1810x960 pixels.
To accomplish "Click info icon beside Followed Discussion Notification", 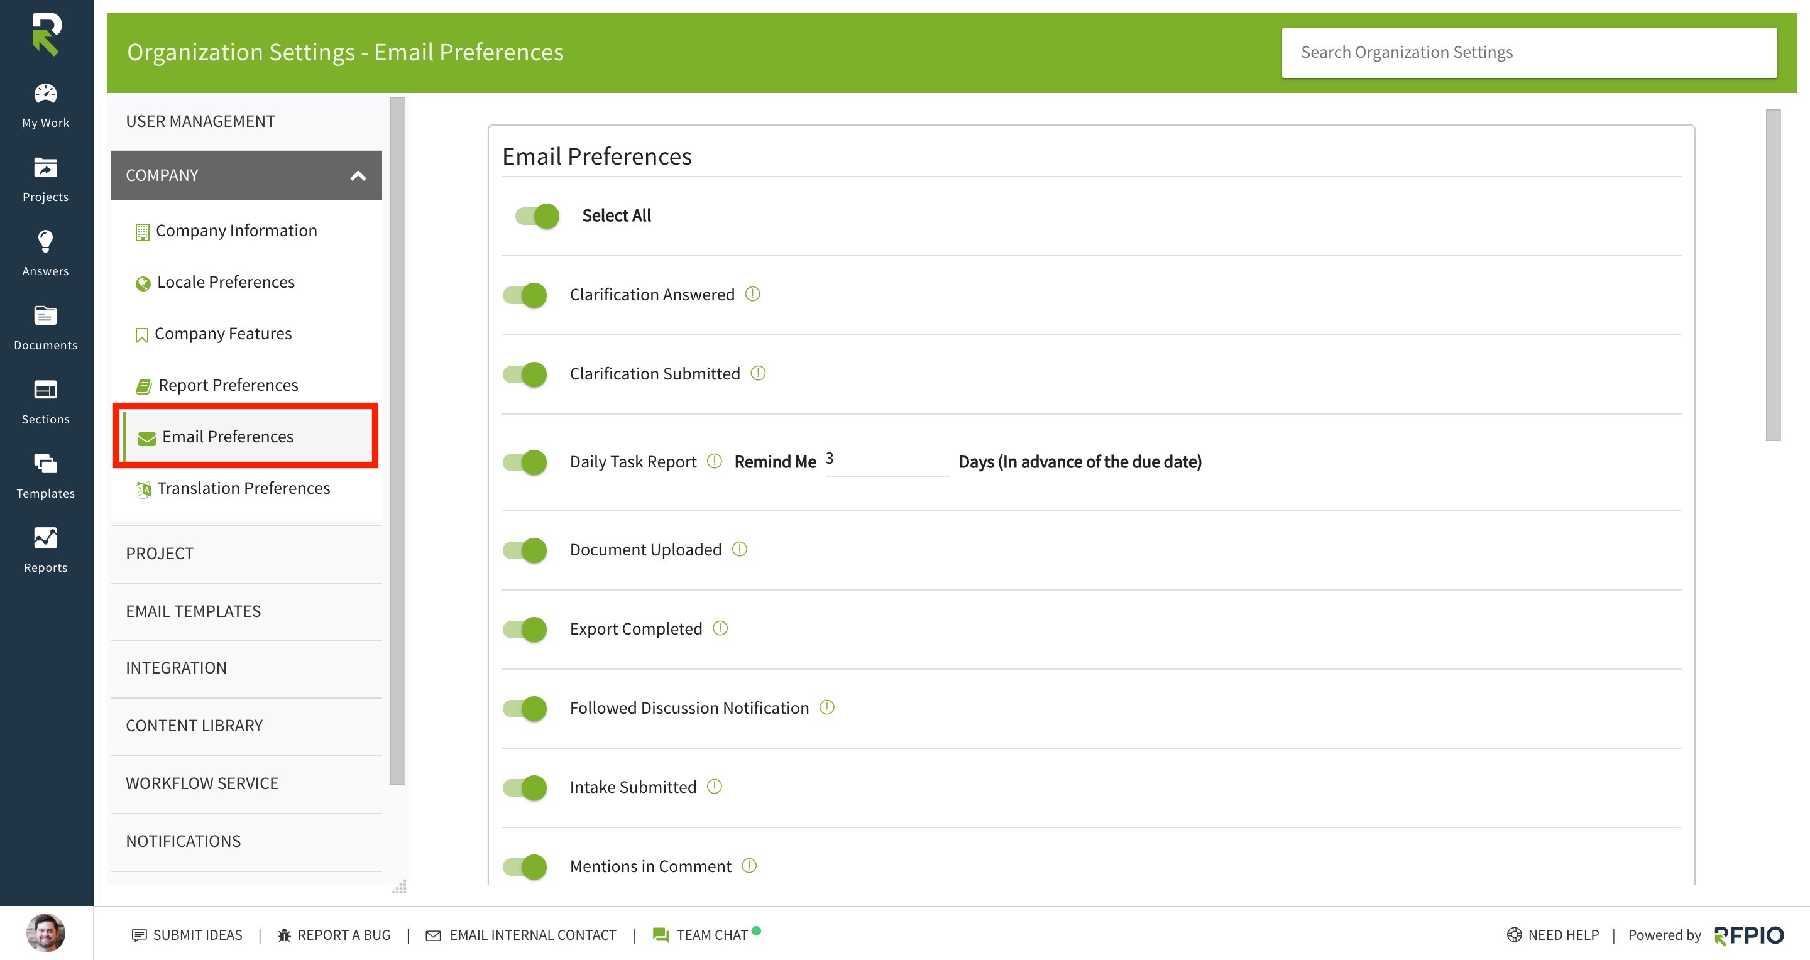I will pyautogui.click(x=827, y=707).
